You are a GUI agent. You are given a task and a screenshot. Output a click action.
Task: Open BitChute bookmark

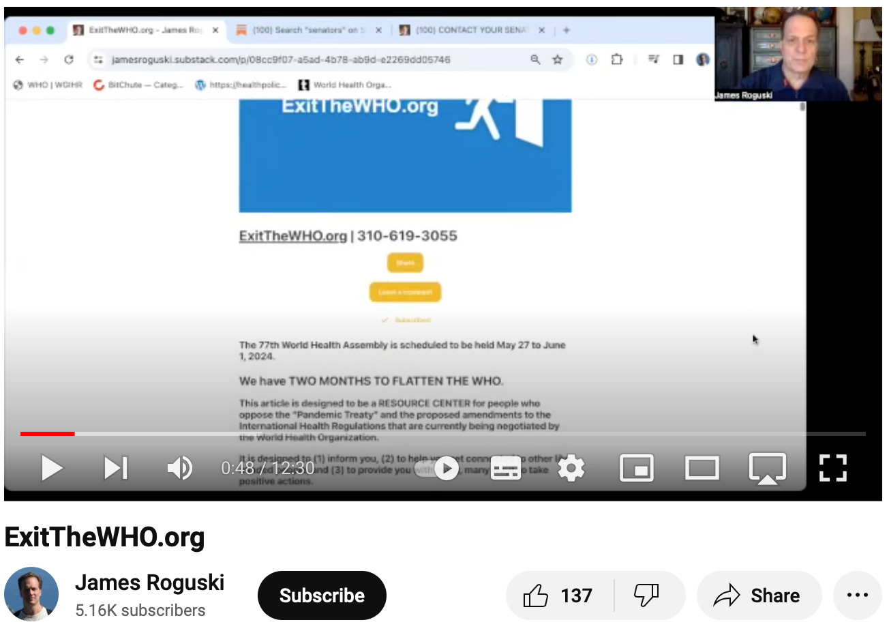(x=138, y=85)
